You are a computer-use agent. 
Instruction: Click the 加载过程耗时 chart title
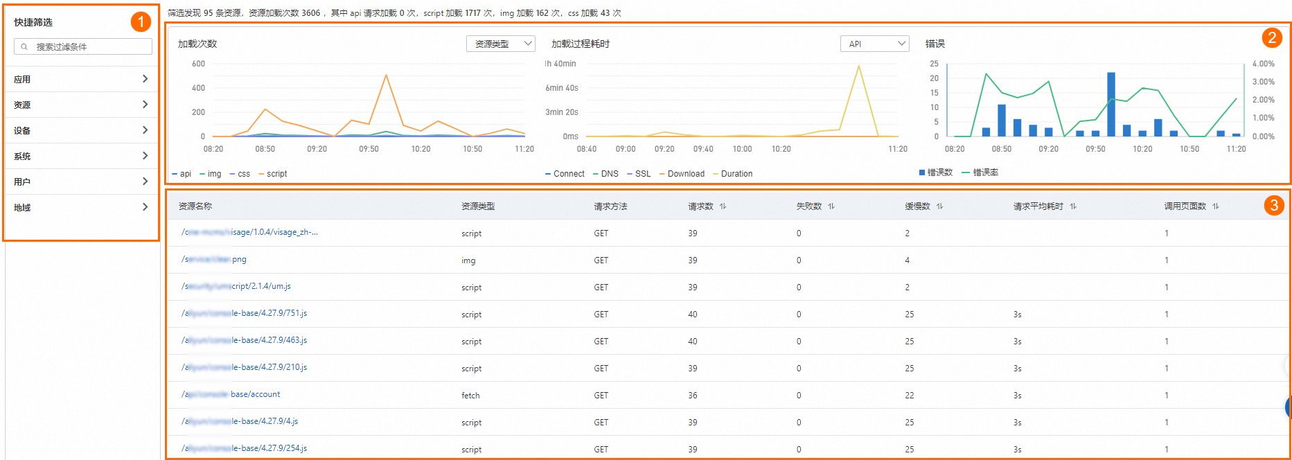[581, 44]
